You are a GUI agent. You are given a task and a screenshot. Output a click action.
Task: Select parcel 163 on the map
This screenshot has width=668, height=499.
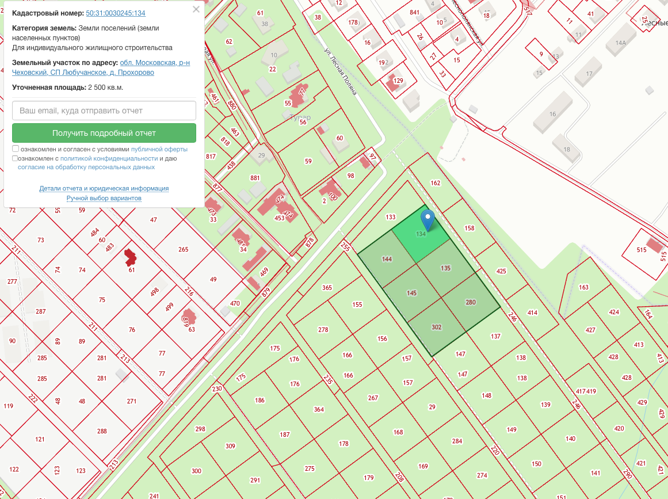pyautogui.click(x=583, y=287)
